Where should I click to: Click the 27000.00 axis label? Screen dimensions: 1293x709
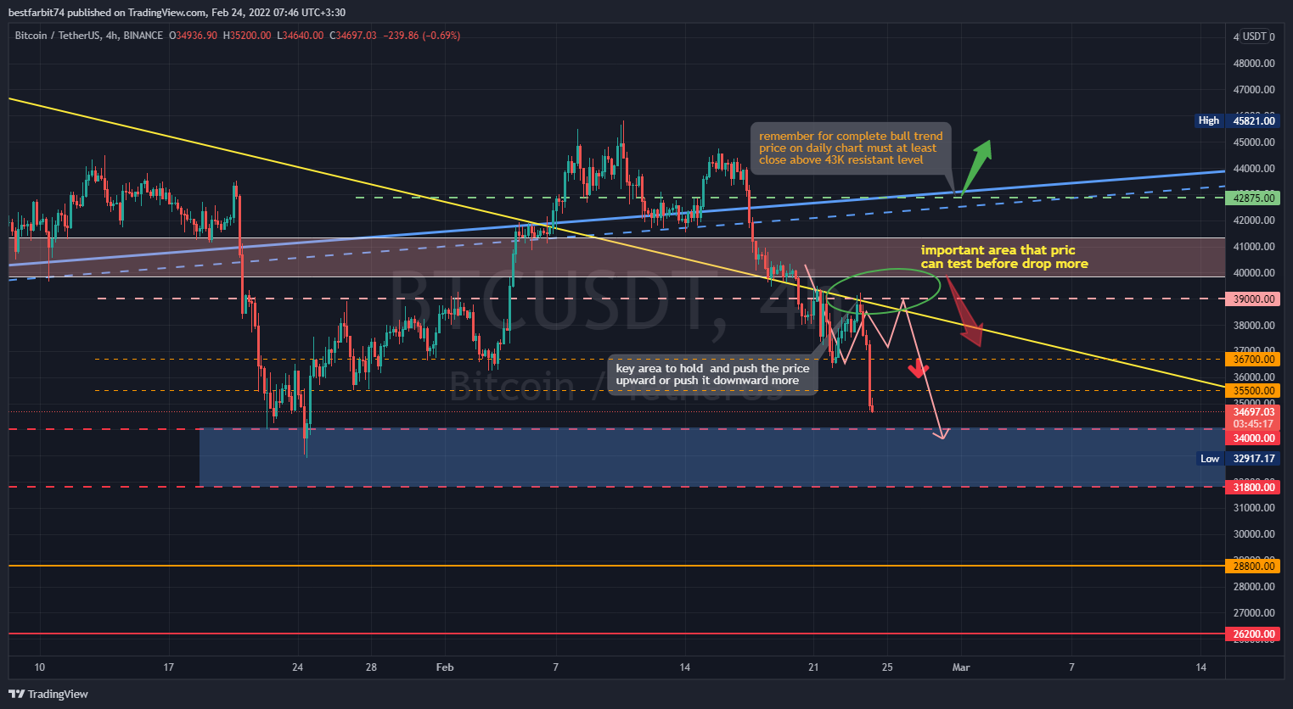1254,613
